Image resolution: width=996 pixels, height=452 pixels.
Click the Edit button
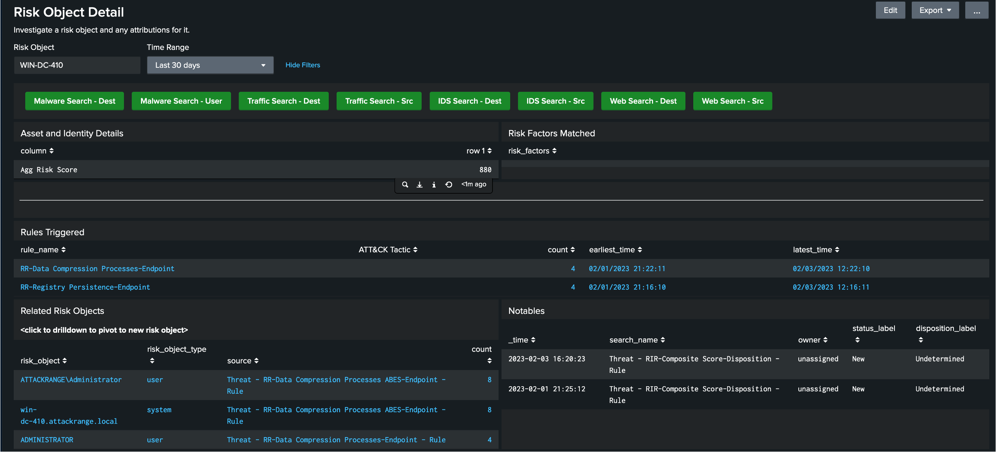pyautogui.click(x=890, y=10)
